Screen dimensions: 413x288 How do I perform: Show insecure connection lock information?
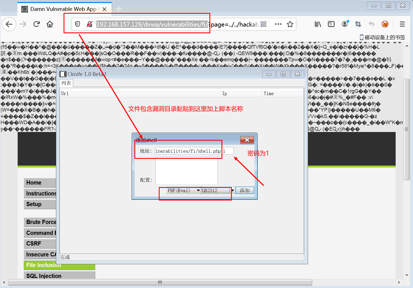(89, 24)
